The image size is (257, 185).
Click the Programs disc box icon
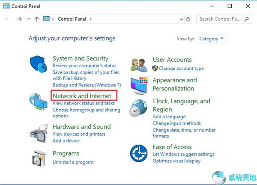coord(38,158)
